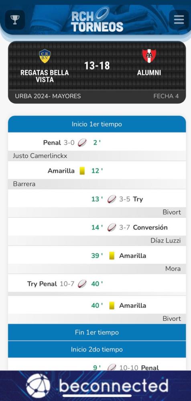This screenshot has width=191, height=401.
Task: Tap the Alumni club crest
Action: tap(149, 56)
